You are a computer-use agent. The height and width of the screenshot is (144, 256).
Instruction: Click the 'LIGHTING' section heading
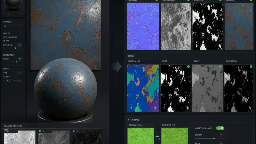coord(7,33)
